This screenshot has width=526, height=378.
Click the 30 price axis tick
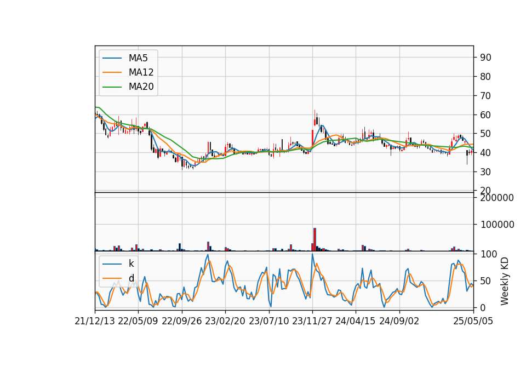[485, 172]
